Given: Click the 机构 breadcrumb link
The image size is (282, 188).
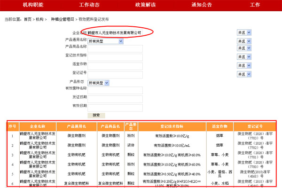Looking at the screenshot, I should (39, 19).
